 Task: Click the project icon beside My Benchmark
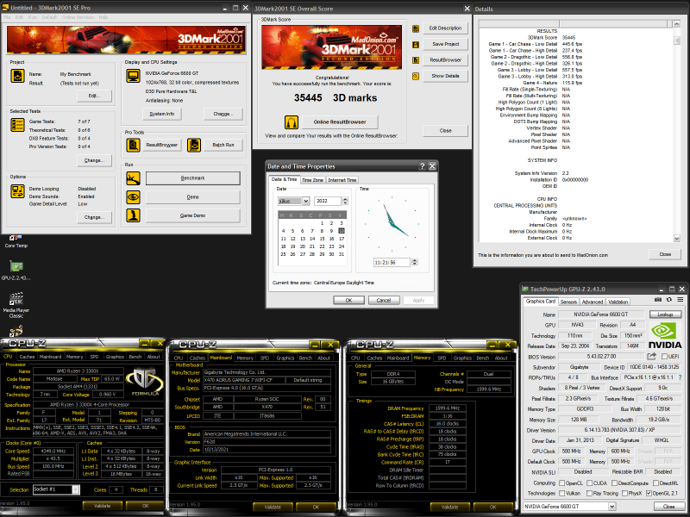pyautogui.click(x=17, y=76)
